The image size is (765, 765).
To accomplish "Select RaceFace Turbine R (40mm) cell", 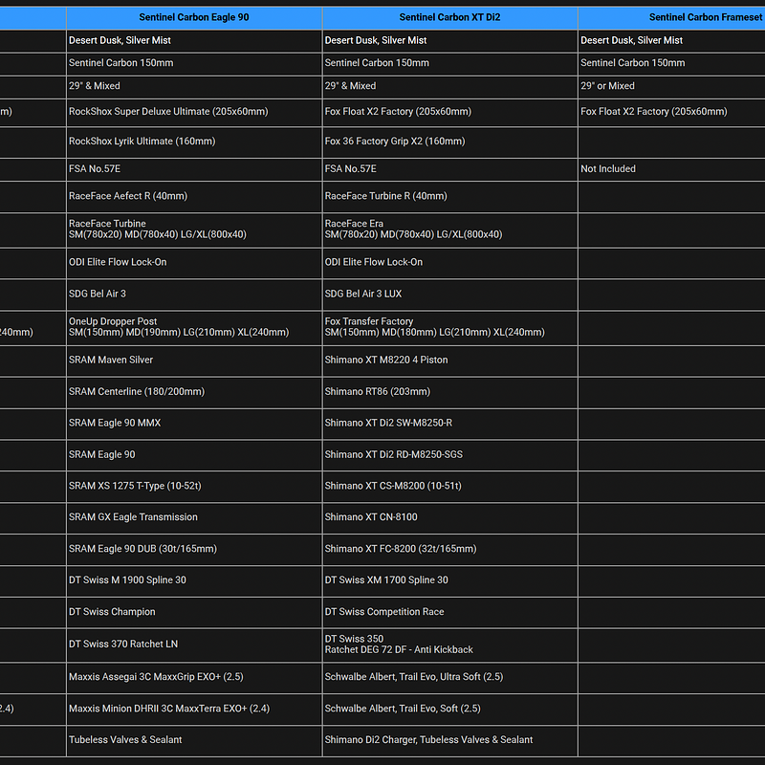I will click(x=449, y=197).
